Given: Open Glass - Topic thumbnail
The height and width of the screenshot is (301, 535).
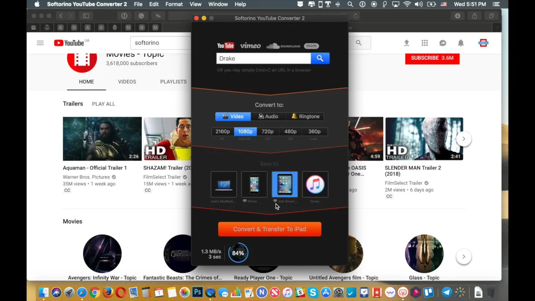Looking at the screenshot, I should click(x=424, y=253).
